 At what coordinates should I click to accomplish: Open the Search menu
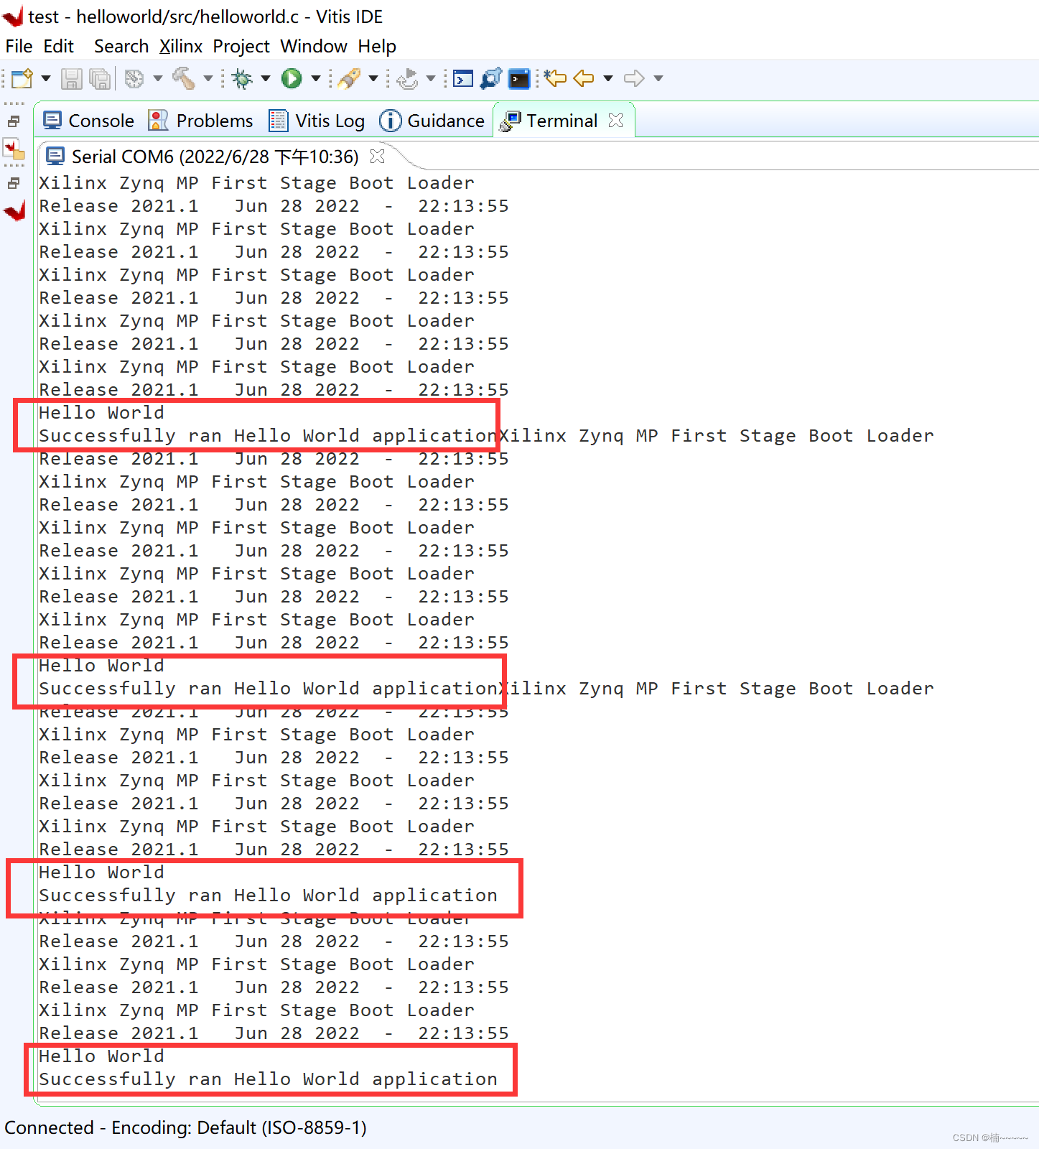(121, 47)
